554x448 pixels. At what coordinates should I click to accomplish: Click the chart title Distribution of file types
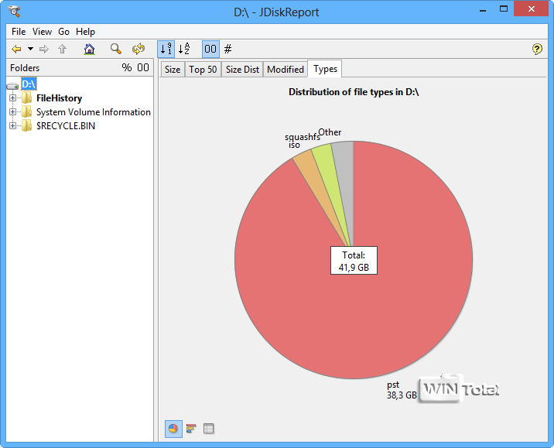[x=354, y=92]
